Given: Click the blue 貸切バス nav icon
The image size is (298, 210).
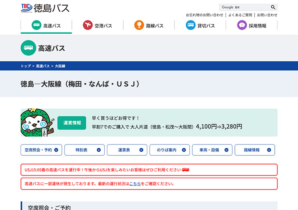Looking at the screenshot, I should point(191,25).
